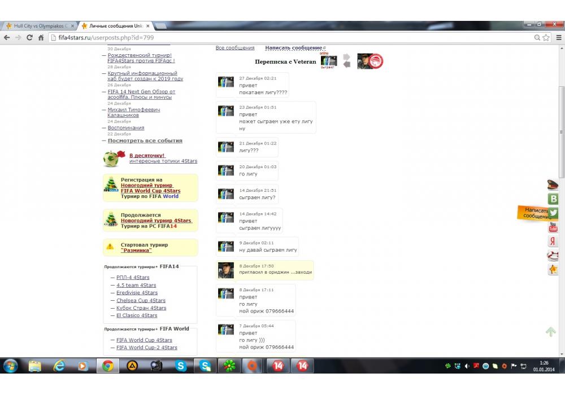
Task: Open the YouTube icon in side panel
Action: (x=553, y=227)
